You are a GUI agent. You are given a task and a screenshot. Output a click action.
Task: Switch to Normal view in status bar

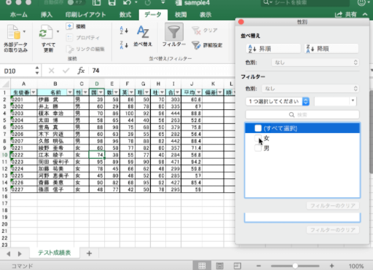202,266
